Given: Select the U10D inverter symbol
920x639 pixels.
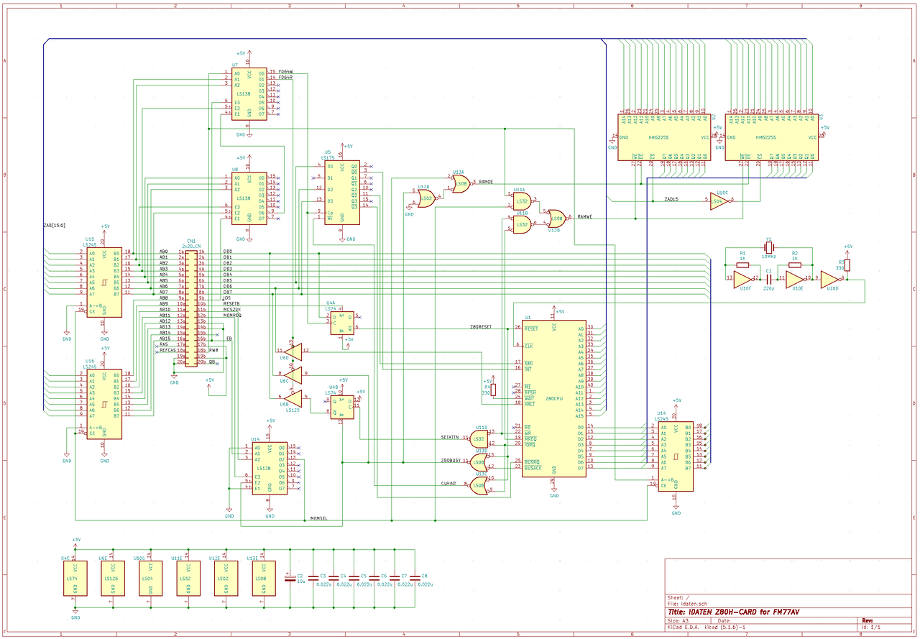Looking at the screenshot, I should coord(830,278).
